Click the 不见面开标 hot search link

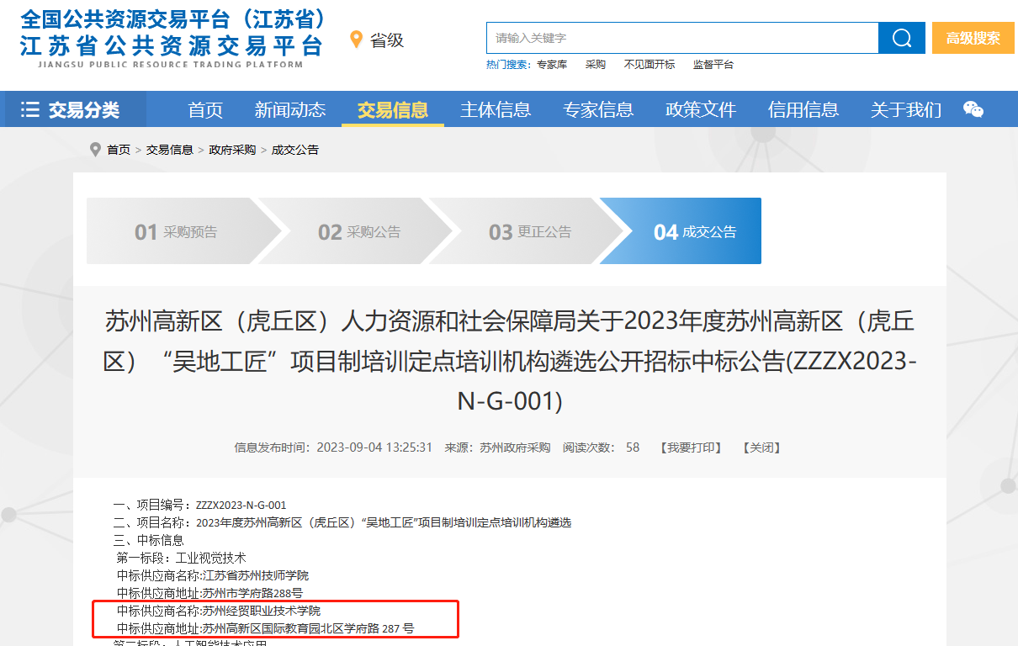point(650,65)
